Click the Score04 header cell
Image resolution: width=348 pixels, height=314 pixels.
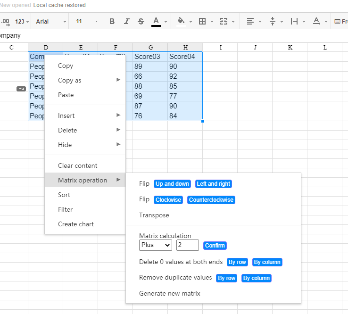(x=185, y=57)
